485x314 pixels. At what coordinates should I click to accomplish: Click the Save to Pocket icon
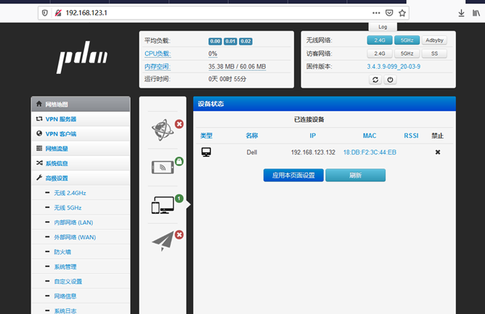pos(389,12)
